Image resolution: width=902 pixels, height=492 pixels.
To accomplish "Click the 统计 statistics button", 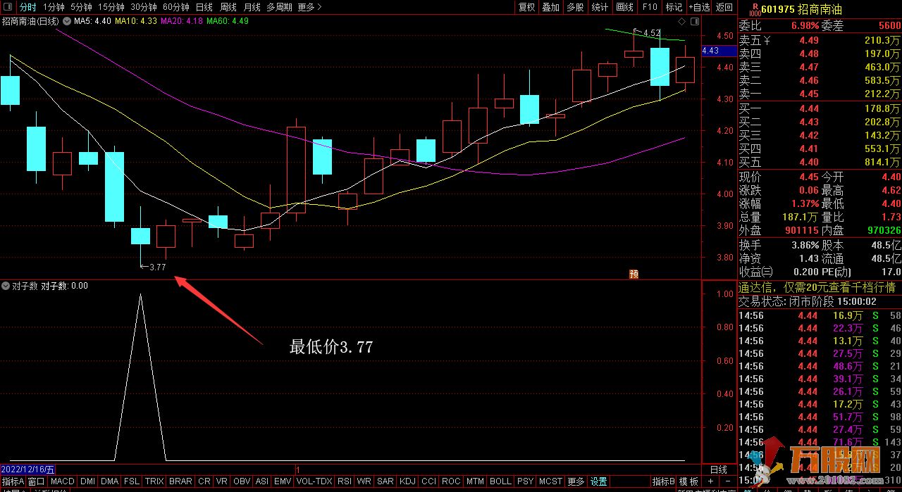I will (600, 7).
